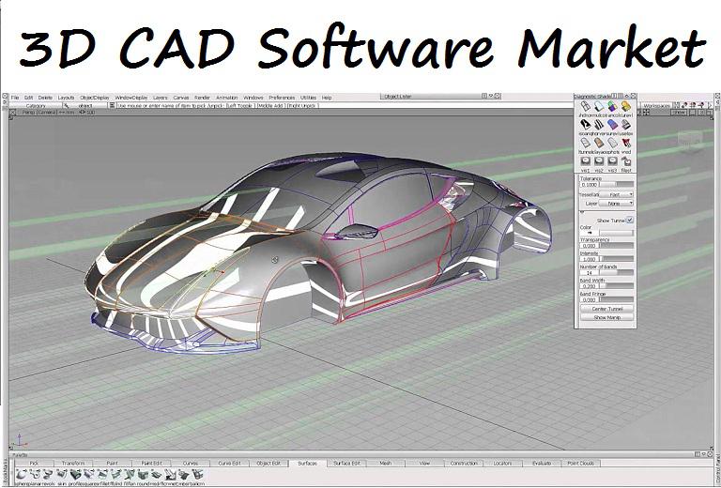Viewport: 721px width, 488px height.
Task: Select the square surface tool
Action: point(89,474)
